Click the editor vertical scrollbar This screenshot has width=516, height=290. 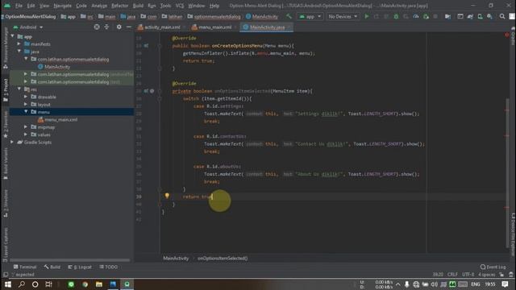[x=507, y=172]
